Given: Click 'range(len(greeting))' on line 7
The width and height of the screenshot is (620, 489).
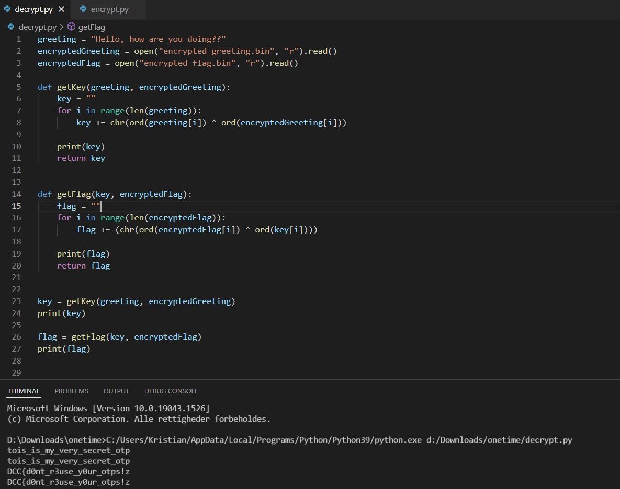Looking at the screenshot, I should [x=149, y=111].
